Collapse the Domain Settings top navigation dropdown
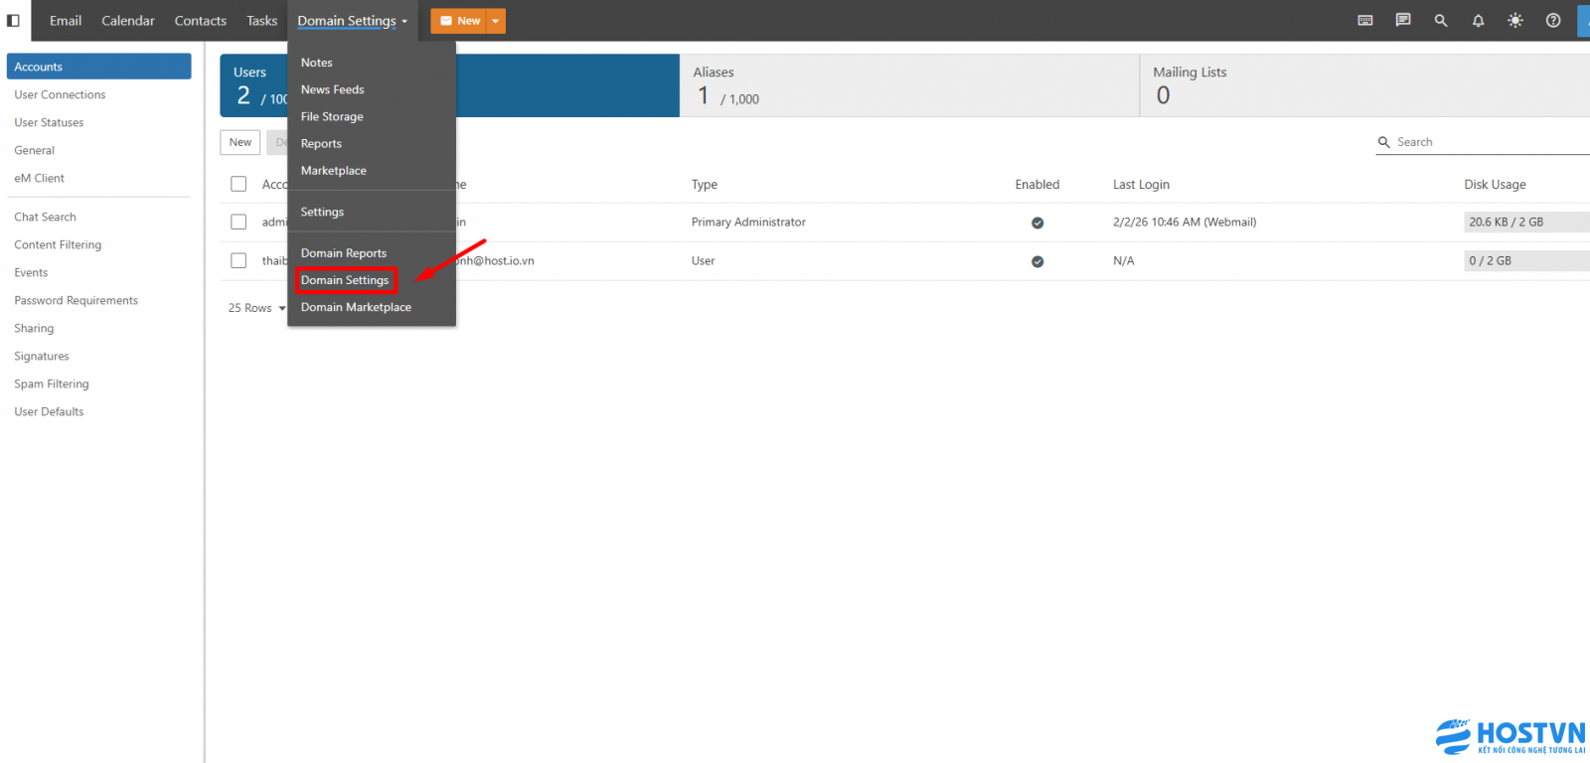This screenshot has height=763, width=1590. tap(352, 21)
